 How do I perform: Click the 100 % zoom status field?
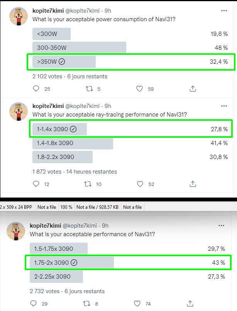66,207
